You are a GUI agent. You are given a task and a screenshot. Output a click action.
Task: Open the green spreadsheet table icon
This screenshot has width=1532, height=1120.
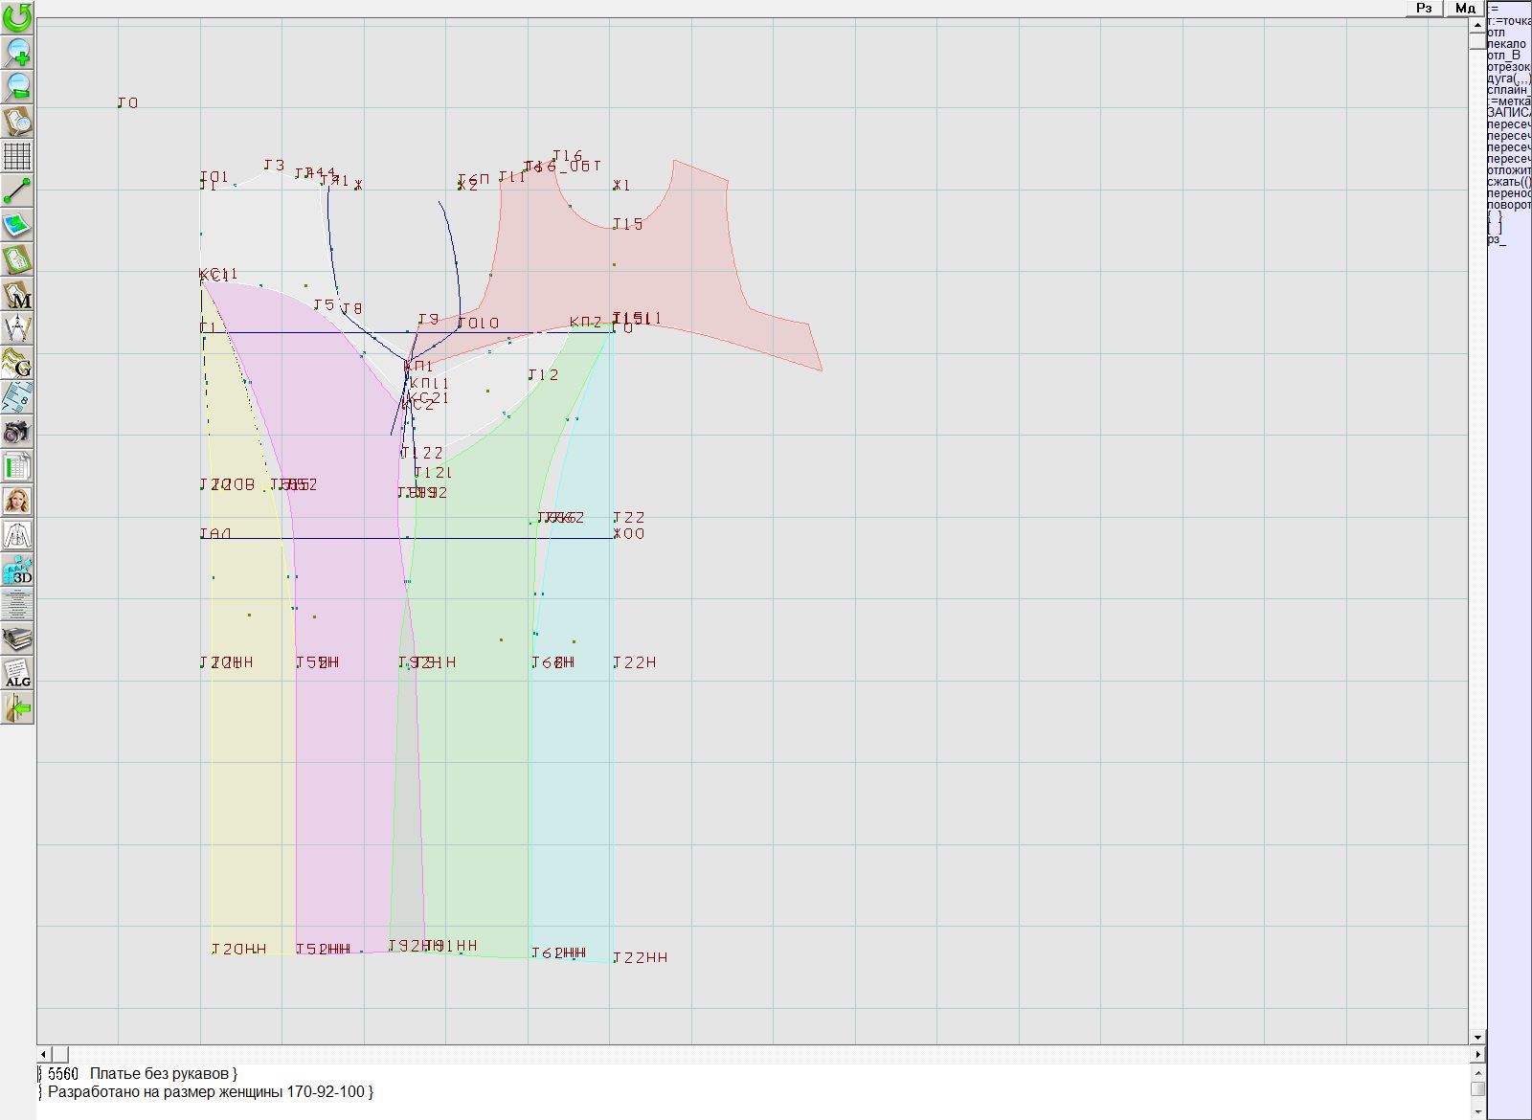click(x=17, y=467)
